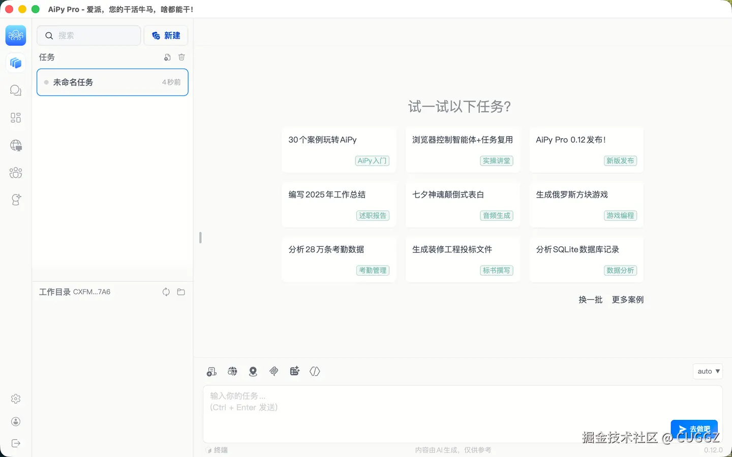Image resolution: width=732 pixels, height=457 pixels.
Task: Click the paperclip attachment icon
Action: (274, 372)
